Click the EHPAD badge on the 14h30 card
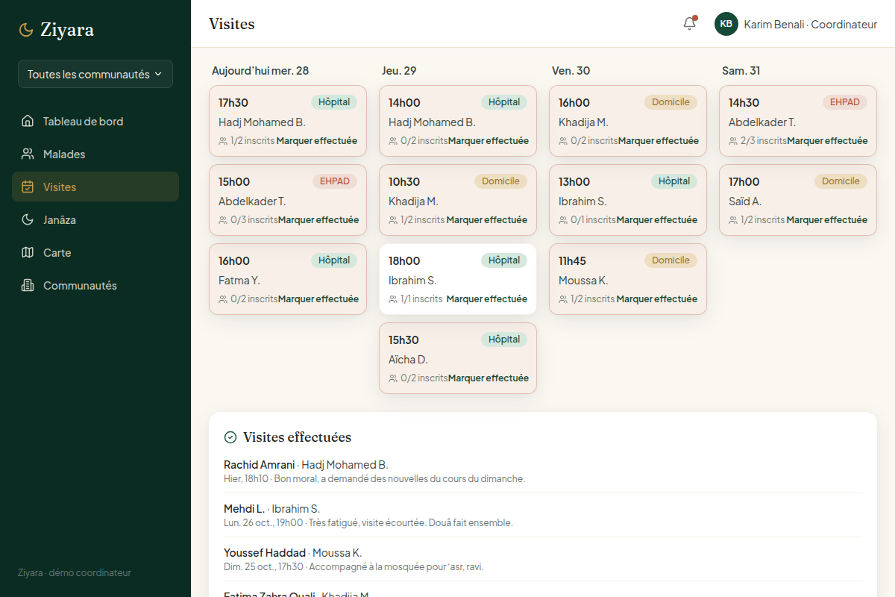 (845, 102)
